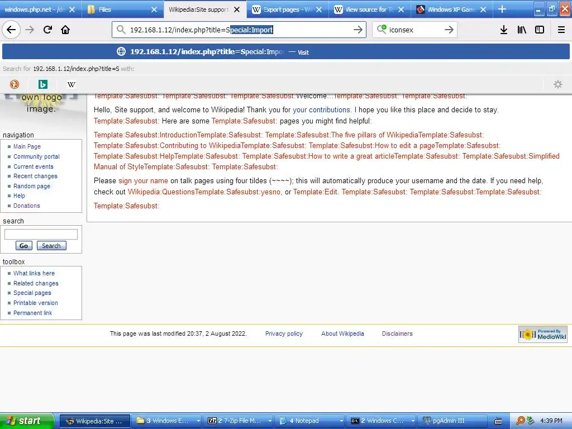Open the taskbar keyboard tray icon
This screenshot has height=429, width=572.
(x=498, y=421)
